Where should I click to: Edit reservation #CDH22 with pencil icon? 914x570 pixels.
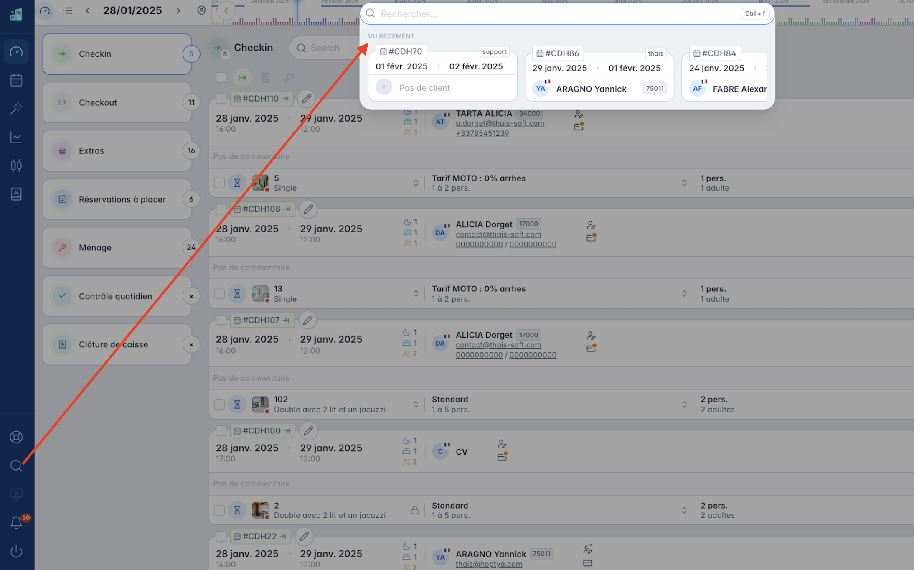click(x=304, y=537)
